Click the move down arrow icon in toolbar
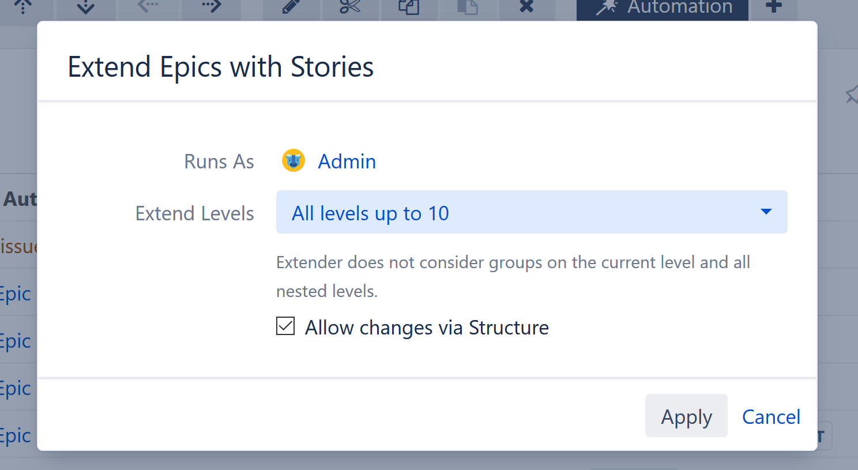Viewport: 858px width, 470px height. tap(85, 7)
